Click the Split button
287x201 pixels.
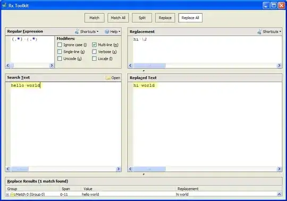click(x=142, y=18)
